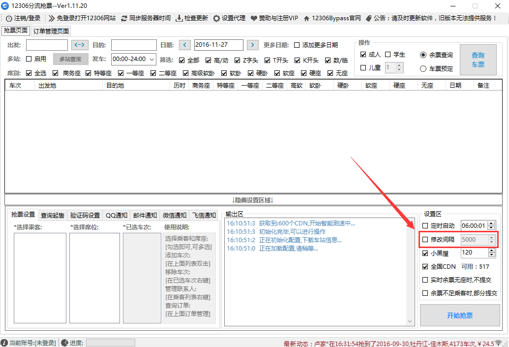
Task: Switch to 抢票页面 tab
Action: tap(15, 31)
